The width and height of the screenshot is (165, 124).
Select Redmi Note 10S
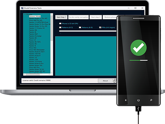(x=36, y=65)
